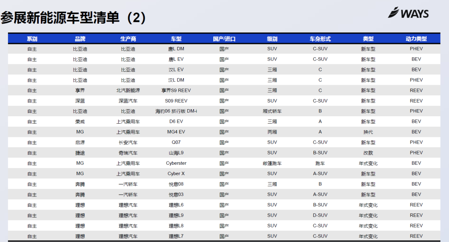
Task: Click the 品牌 column header
Action: (80, 39)
